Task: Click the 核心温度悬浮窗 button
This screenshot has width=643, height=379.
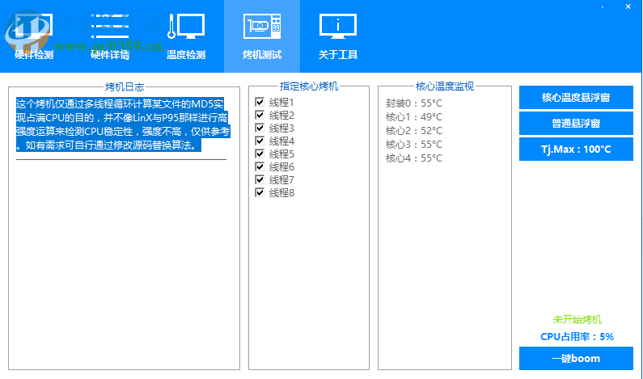Action: (576, 98)
